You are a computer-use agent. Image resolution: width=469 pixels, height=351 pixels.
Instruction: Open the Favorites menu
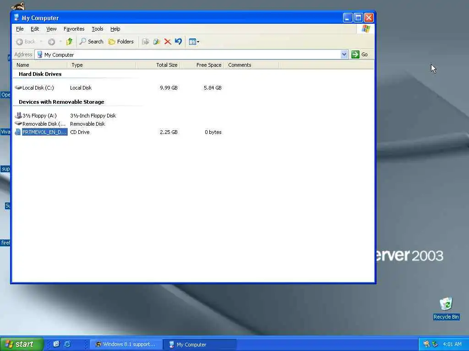point(74,29)
